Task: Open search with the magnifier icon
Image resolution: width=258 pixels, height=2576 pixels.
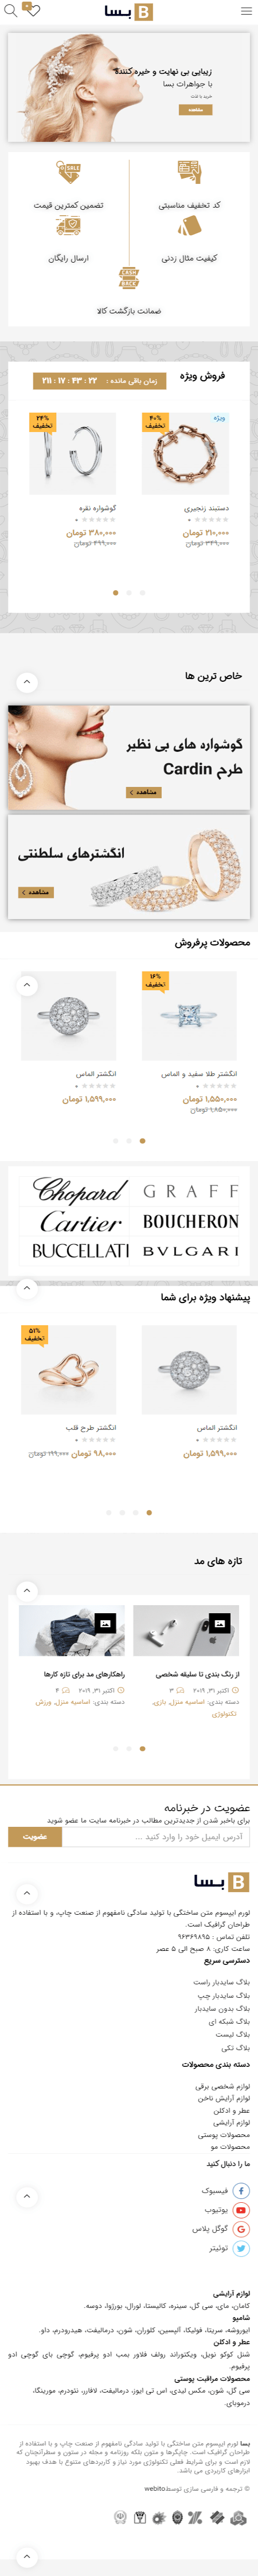Action: click(11, 11)
